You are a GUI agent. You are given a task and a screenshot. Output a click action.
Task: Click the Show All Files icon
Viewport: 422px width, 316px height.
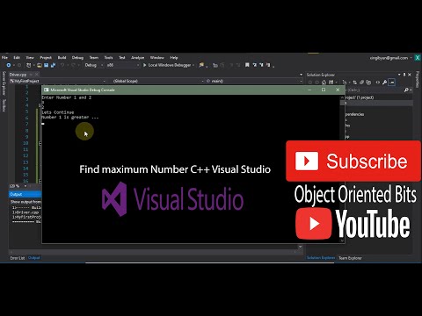pos(368,83)
